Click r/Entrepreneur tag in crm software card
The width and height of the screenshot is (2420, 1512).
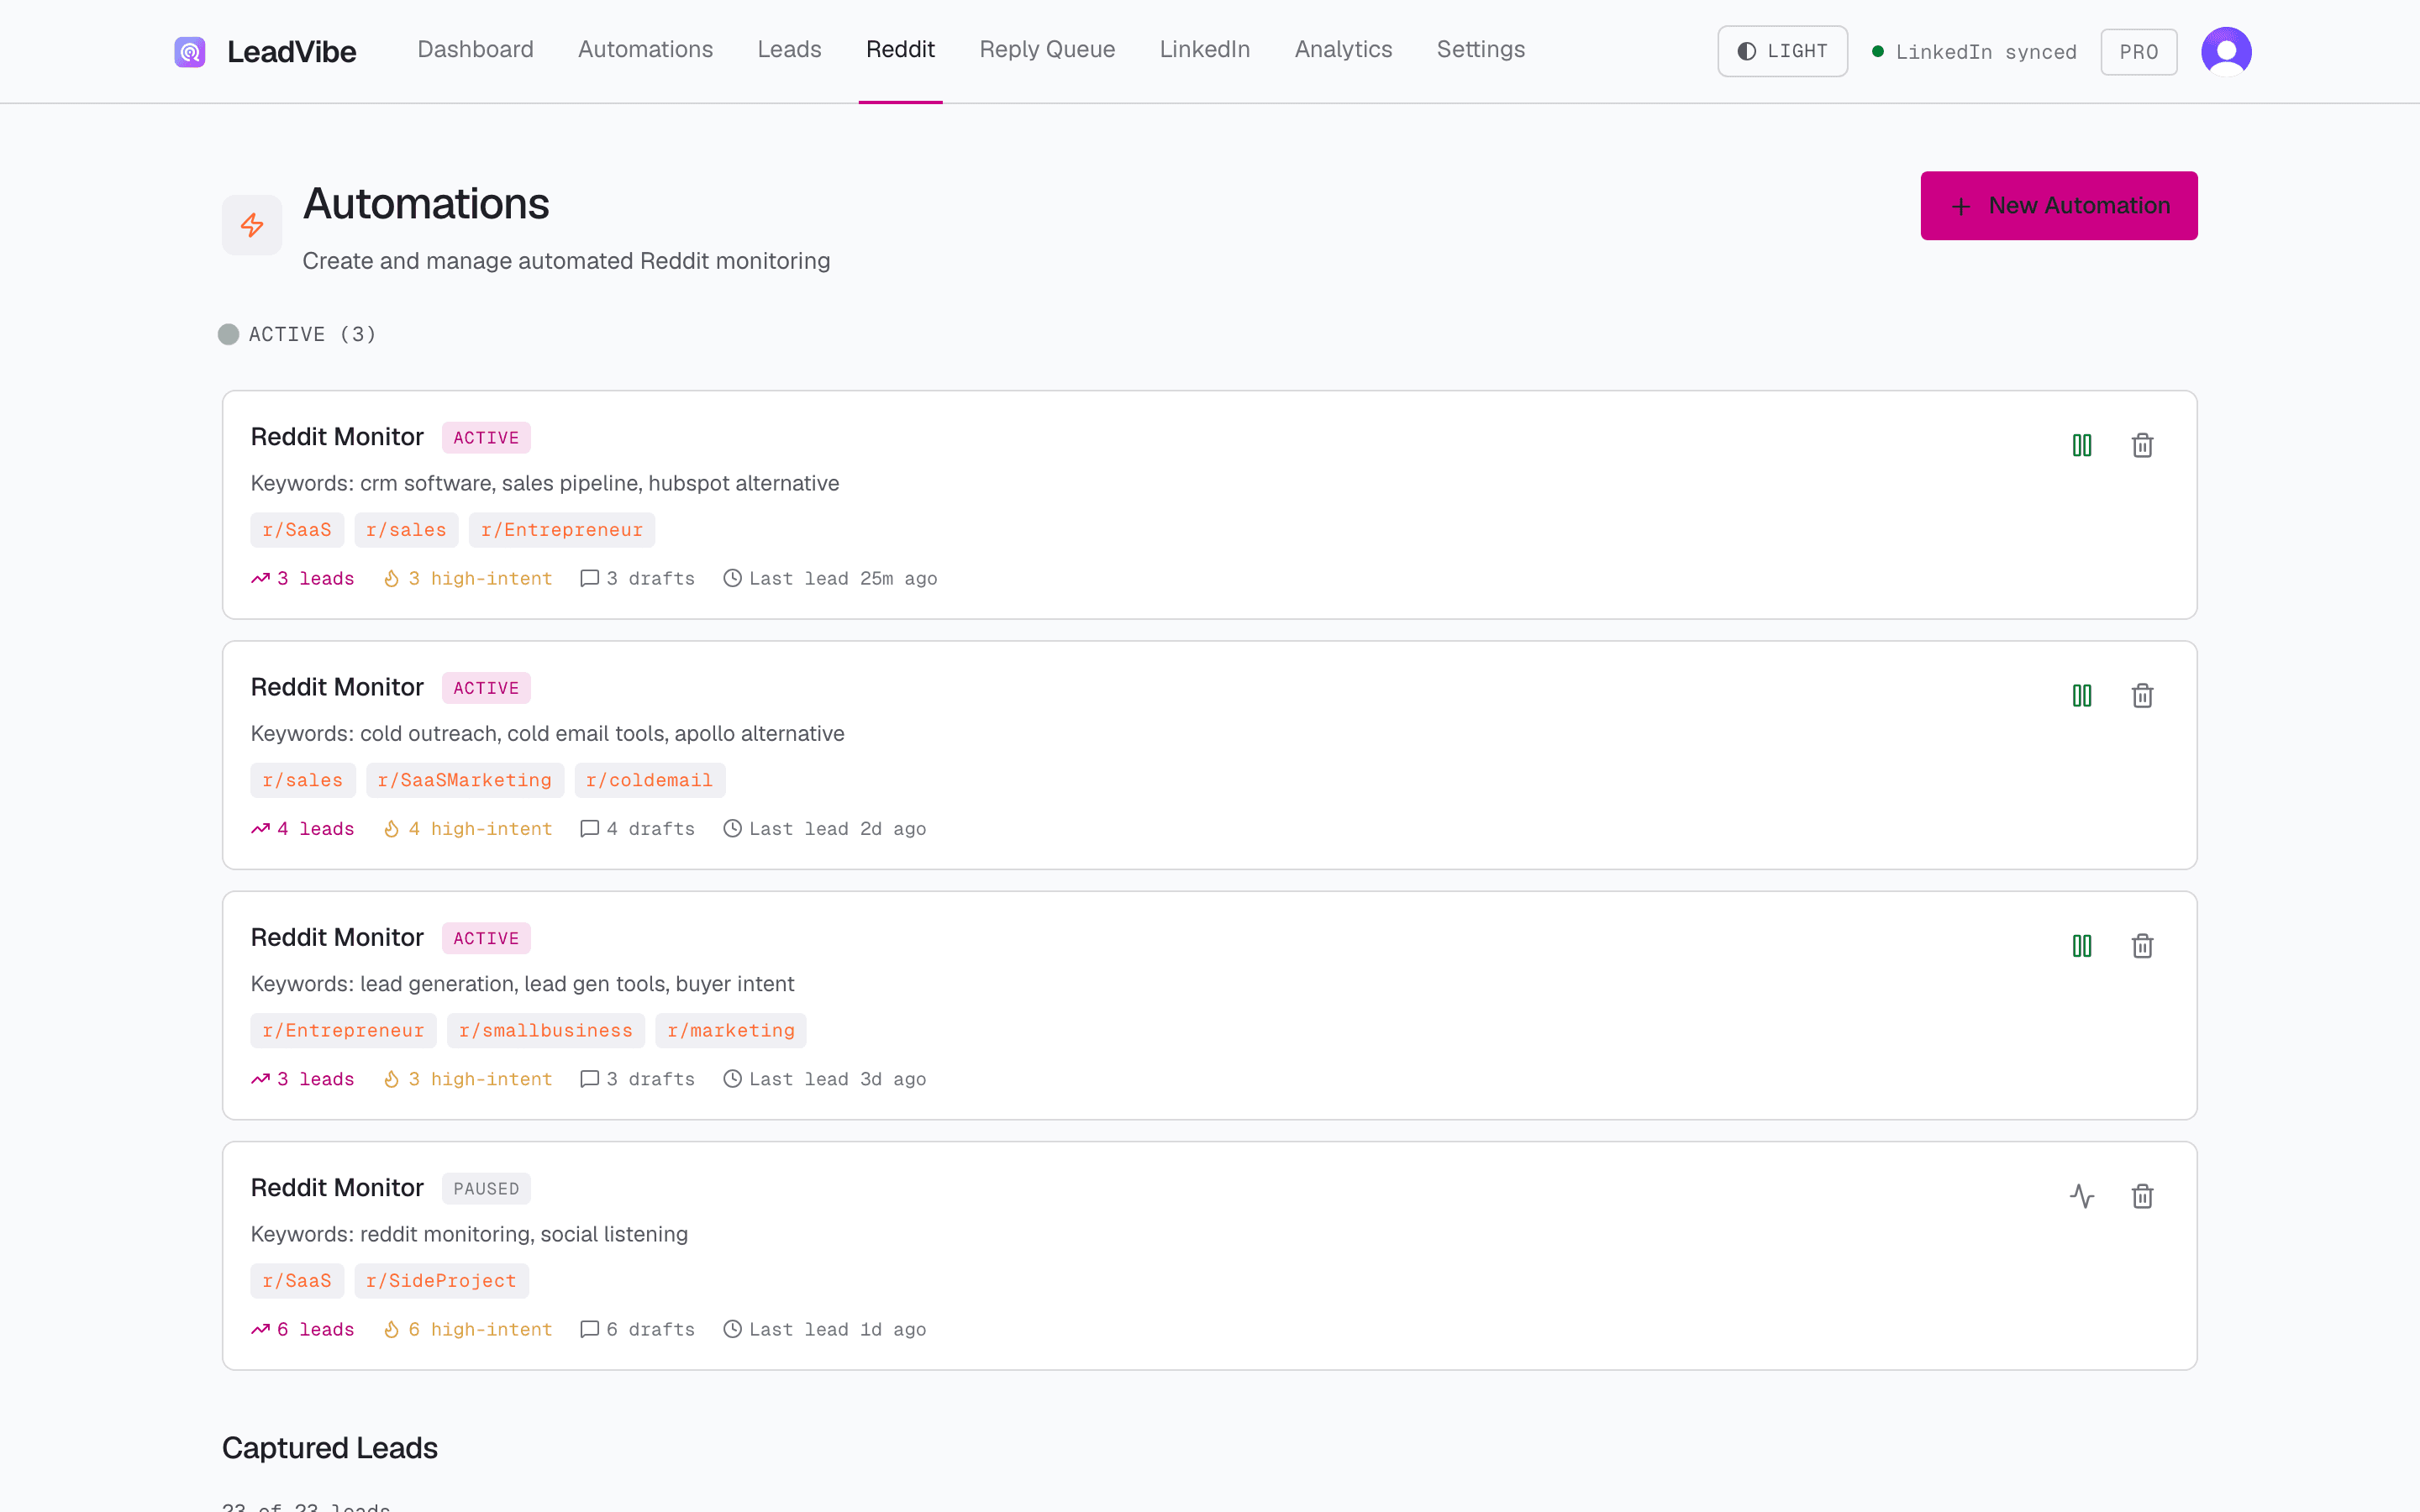[562, 530]
